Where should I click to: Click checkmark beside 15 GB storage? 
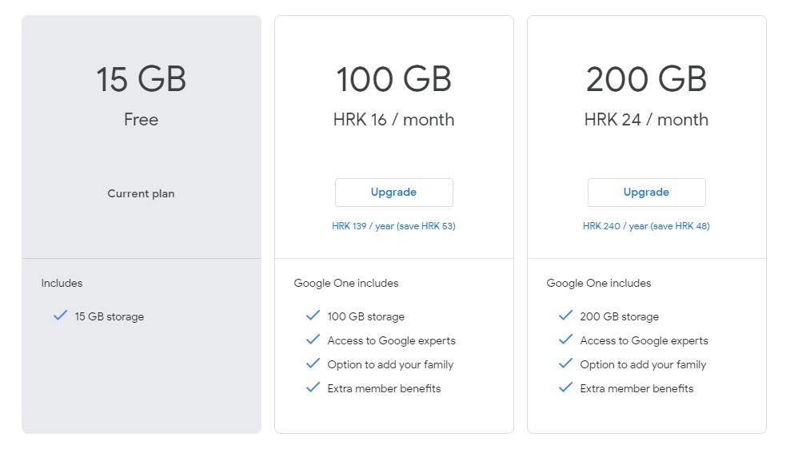[61, 316]
